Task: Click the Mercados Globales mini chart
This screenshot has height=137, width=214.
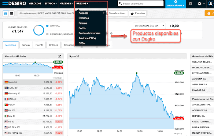Action: tap(28, 68)
